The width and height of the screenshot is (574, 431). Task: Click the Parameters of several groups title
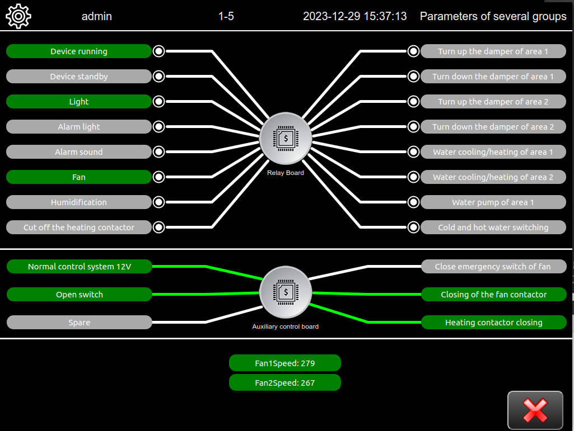493,16
